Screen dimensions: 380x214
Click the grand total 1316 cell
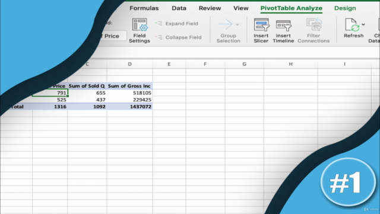click(50, 106)
